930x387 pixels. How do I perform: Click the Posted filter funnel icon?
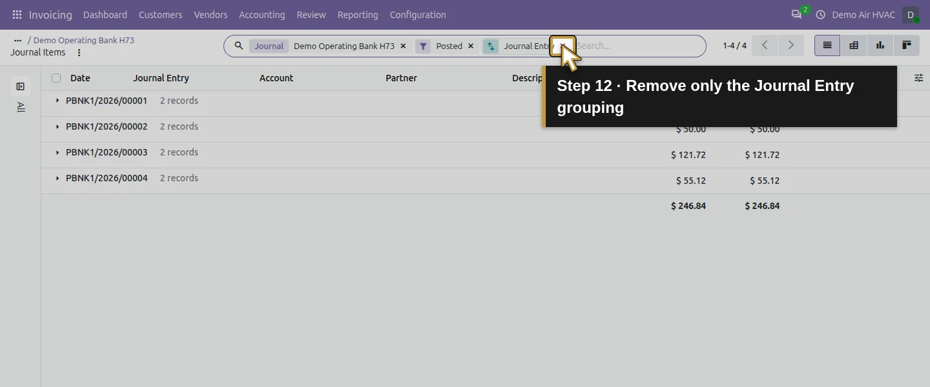[x=423, y=46]
